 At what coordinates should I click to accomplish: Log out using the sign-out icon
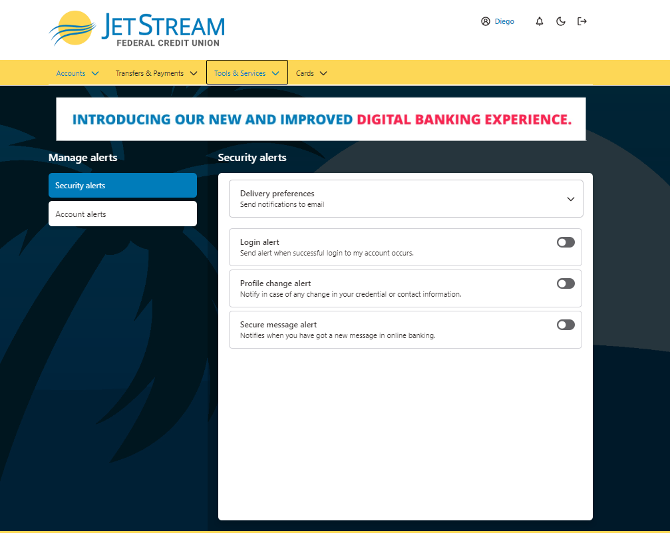[x=582, y=21]
